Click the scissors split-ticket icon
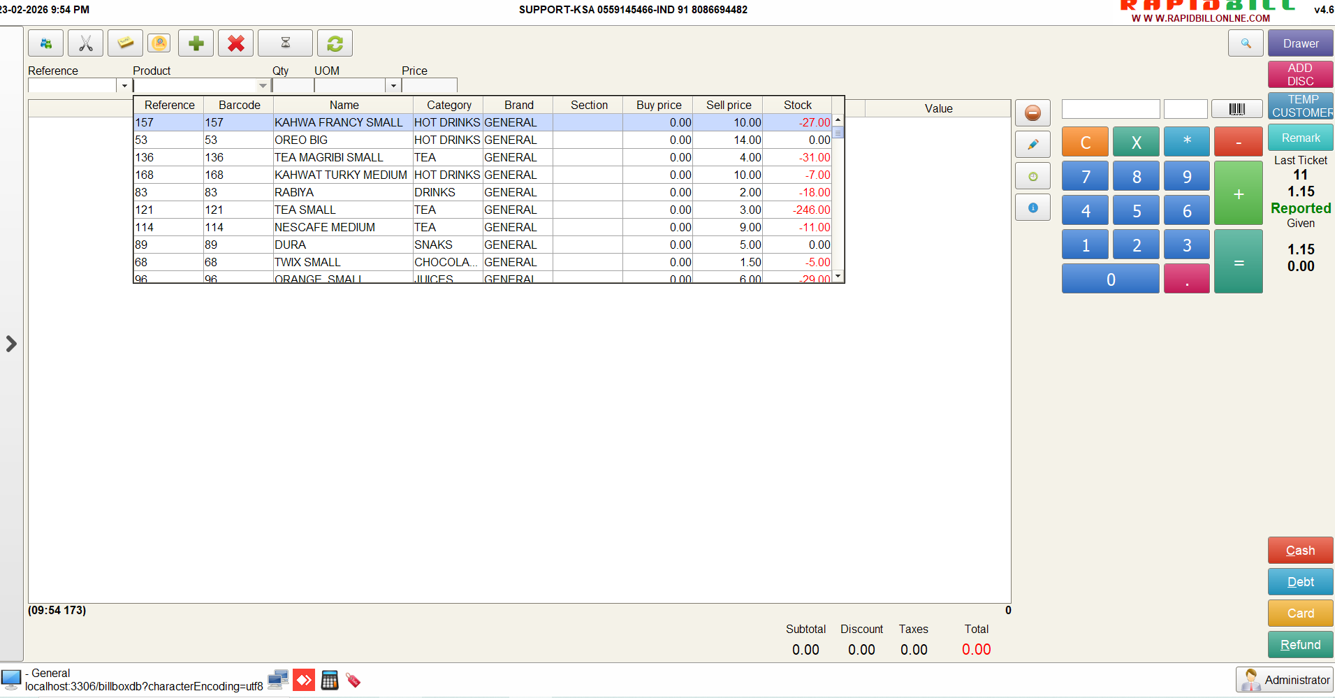The width and height of the screenshot is (1335, 698). 85,43
